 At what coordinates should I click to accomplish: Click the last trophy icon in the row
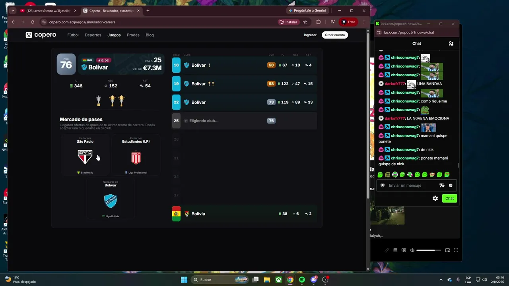click(121, 100)
